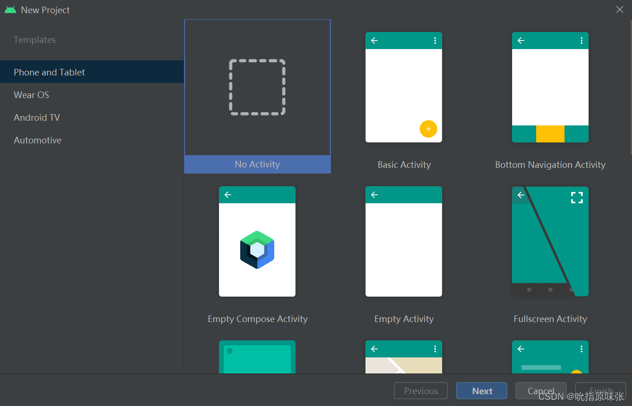This screenshot has height=406, width=632.
Task: Switch to Android TV templates
Action: point(92,117)
